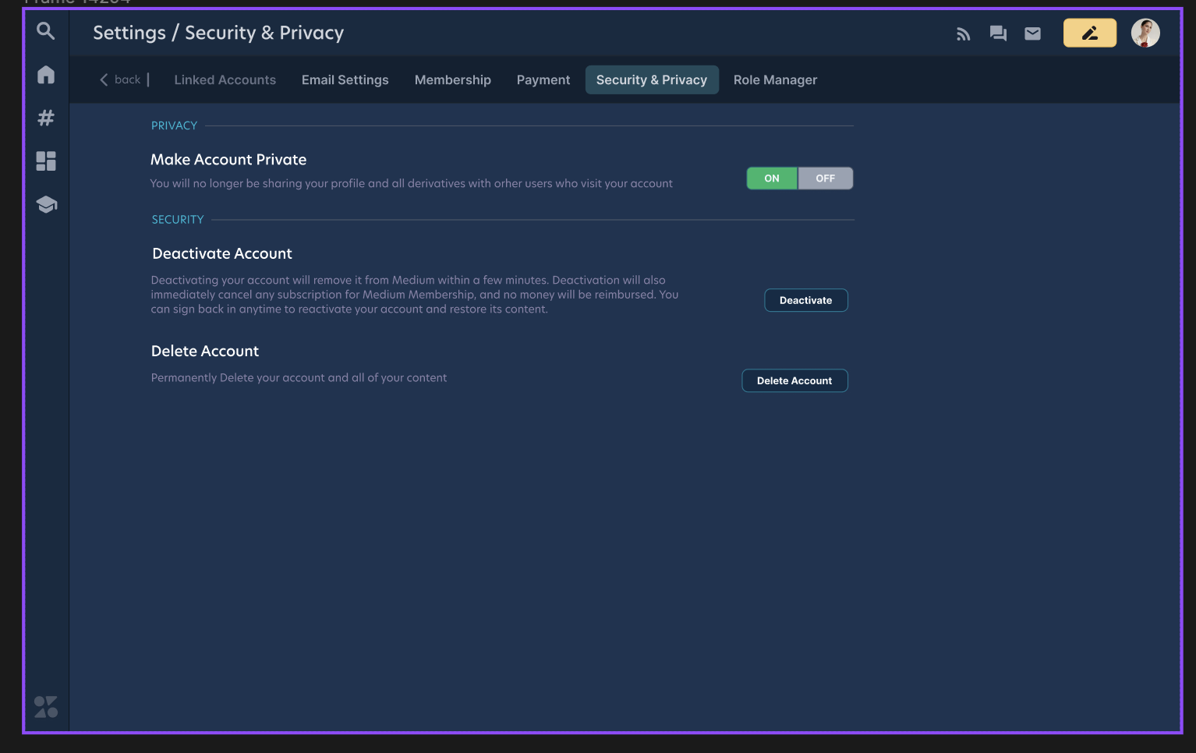Open learning resources via graduation cap icon
This screenshot has height=753, width=1196.
click(x=45, y=203)
